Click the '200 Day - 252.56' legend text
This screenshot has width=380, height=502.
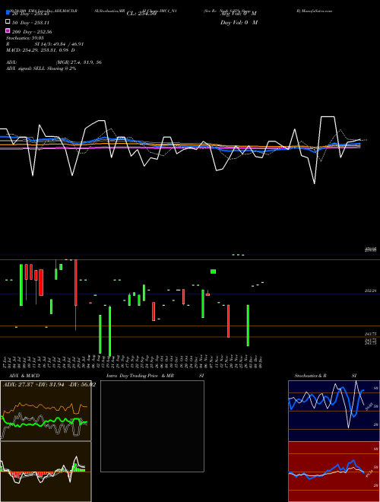[32, 32]
